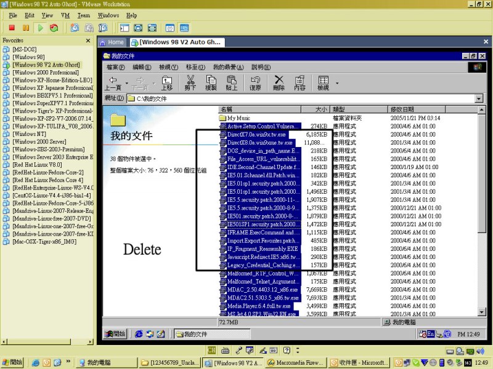Click the green Power On play button

point(40,28)
